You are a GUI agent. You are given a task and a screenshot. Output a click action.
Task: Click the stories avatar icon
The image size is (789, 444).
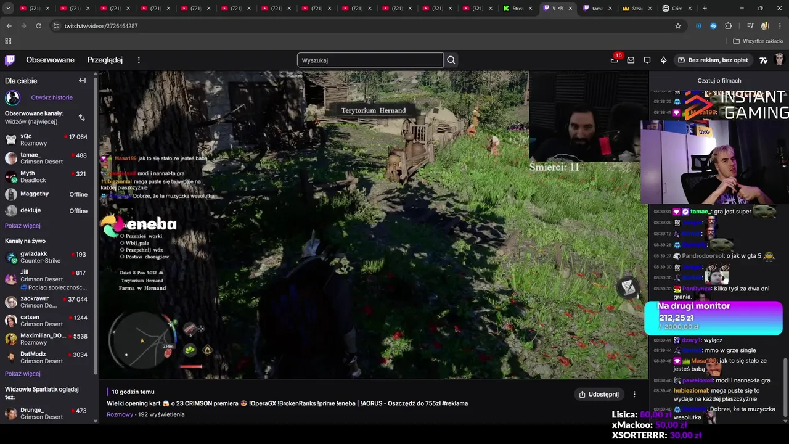pos(12,97)
